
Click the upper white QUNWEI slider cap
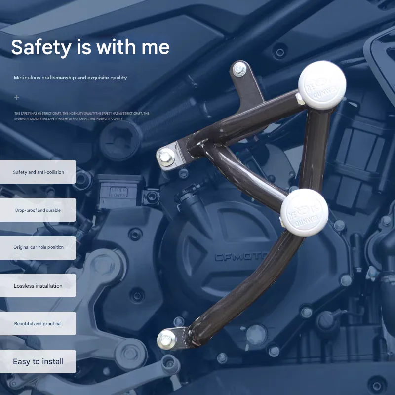pos(322,85)
